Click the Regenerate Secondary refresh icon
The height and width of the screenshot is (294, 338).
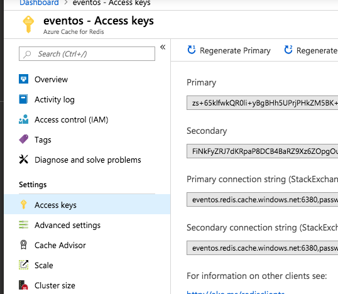(x=288, y=50)
